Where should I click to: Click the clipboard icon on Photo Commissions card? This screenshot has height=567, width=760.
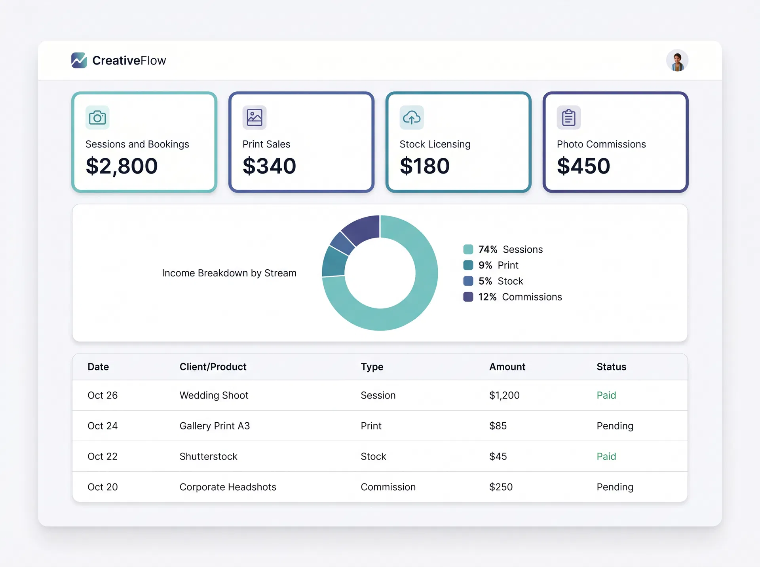pos(568,117)
